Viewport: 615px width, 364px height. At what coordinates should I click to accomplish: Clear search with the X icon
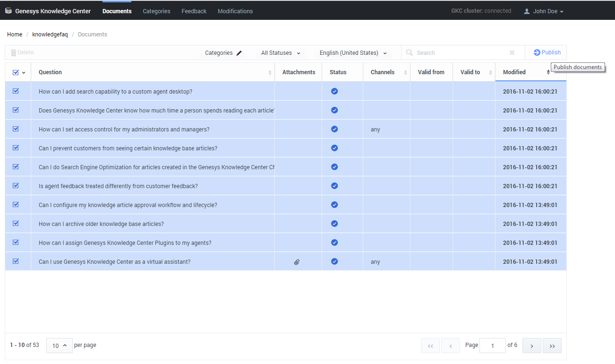(x=512, y=52)
